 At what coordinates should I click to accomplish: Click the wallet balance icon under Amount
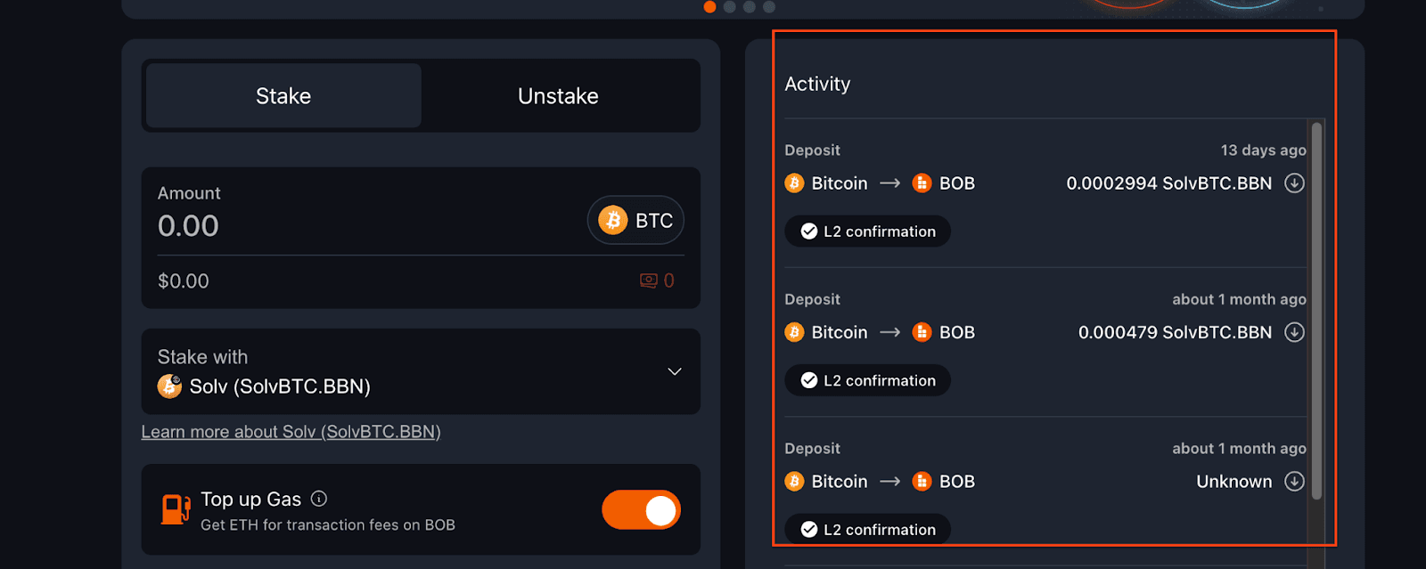point(648,281)
